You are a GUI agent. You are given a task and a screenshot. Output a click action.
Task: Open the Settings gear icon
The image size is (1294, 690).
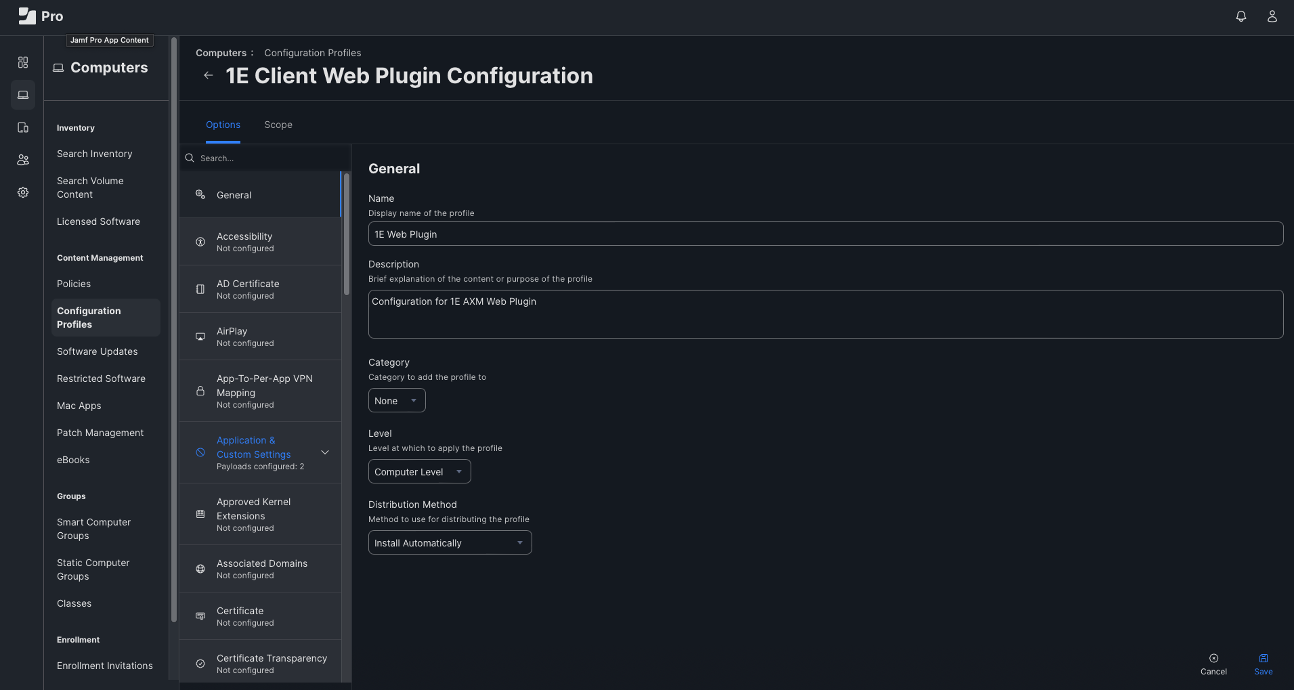[x=23, y=192]
